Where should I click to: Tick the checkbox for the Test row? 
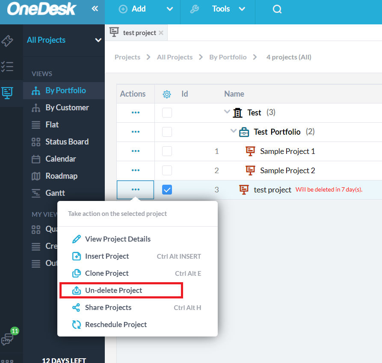point(167,113)
